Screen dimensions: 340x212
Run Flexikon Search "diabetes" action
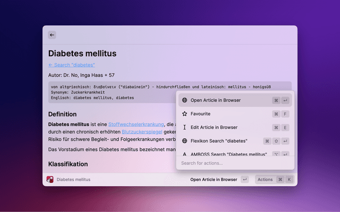click(219, 142)
